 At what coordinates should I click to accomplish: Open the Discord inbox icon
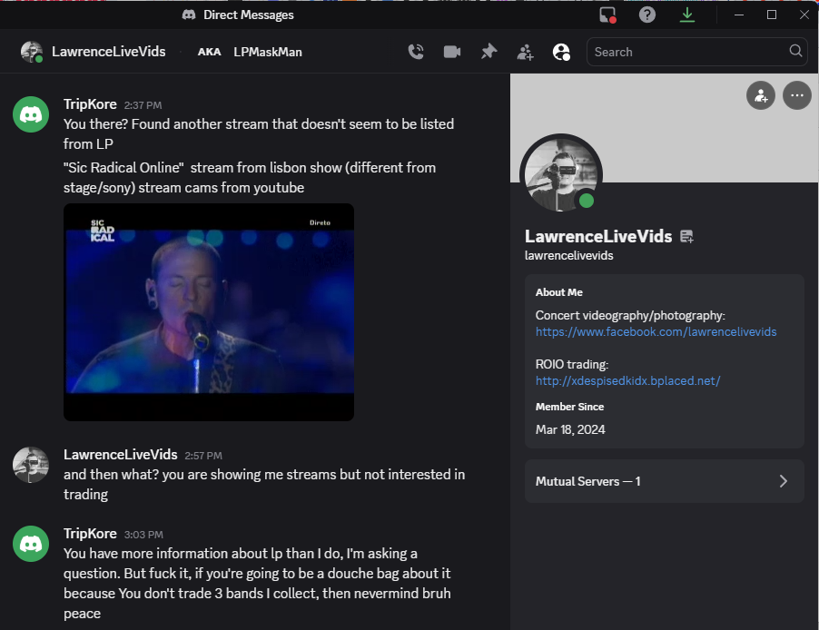(607, 15)
